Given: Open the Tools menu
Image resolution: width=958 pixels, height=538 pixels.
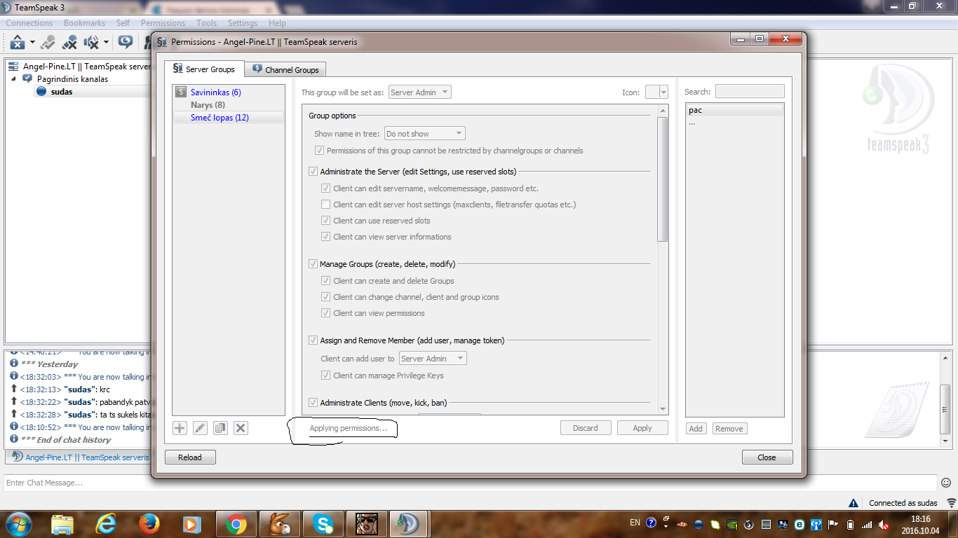Looking at the screenshot, I should [x=206, y=23].
